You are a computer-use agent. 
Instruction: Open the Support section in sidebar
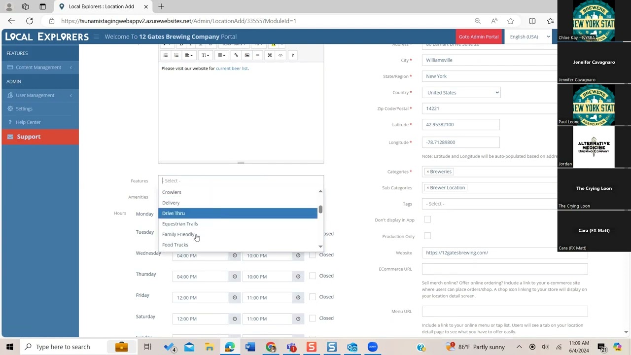[40, 137]
